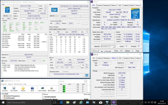Click the Intel inside Core i7 badge in CPU-Z
Image resolution: width=168 pixels, height=105 pixels.
(135, 14)
